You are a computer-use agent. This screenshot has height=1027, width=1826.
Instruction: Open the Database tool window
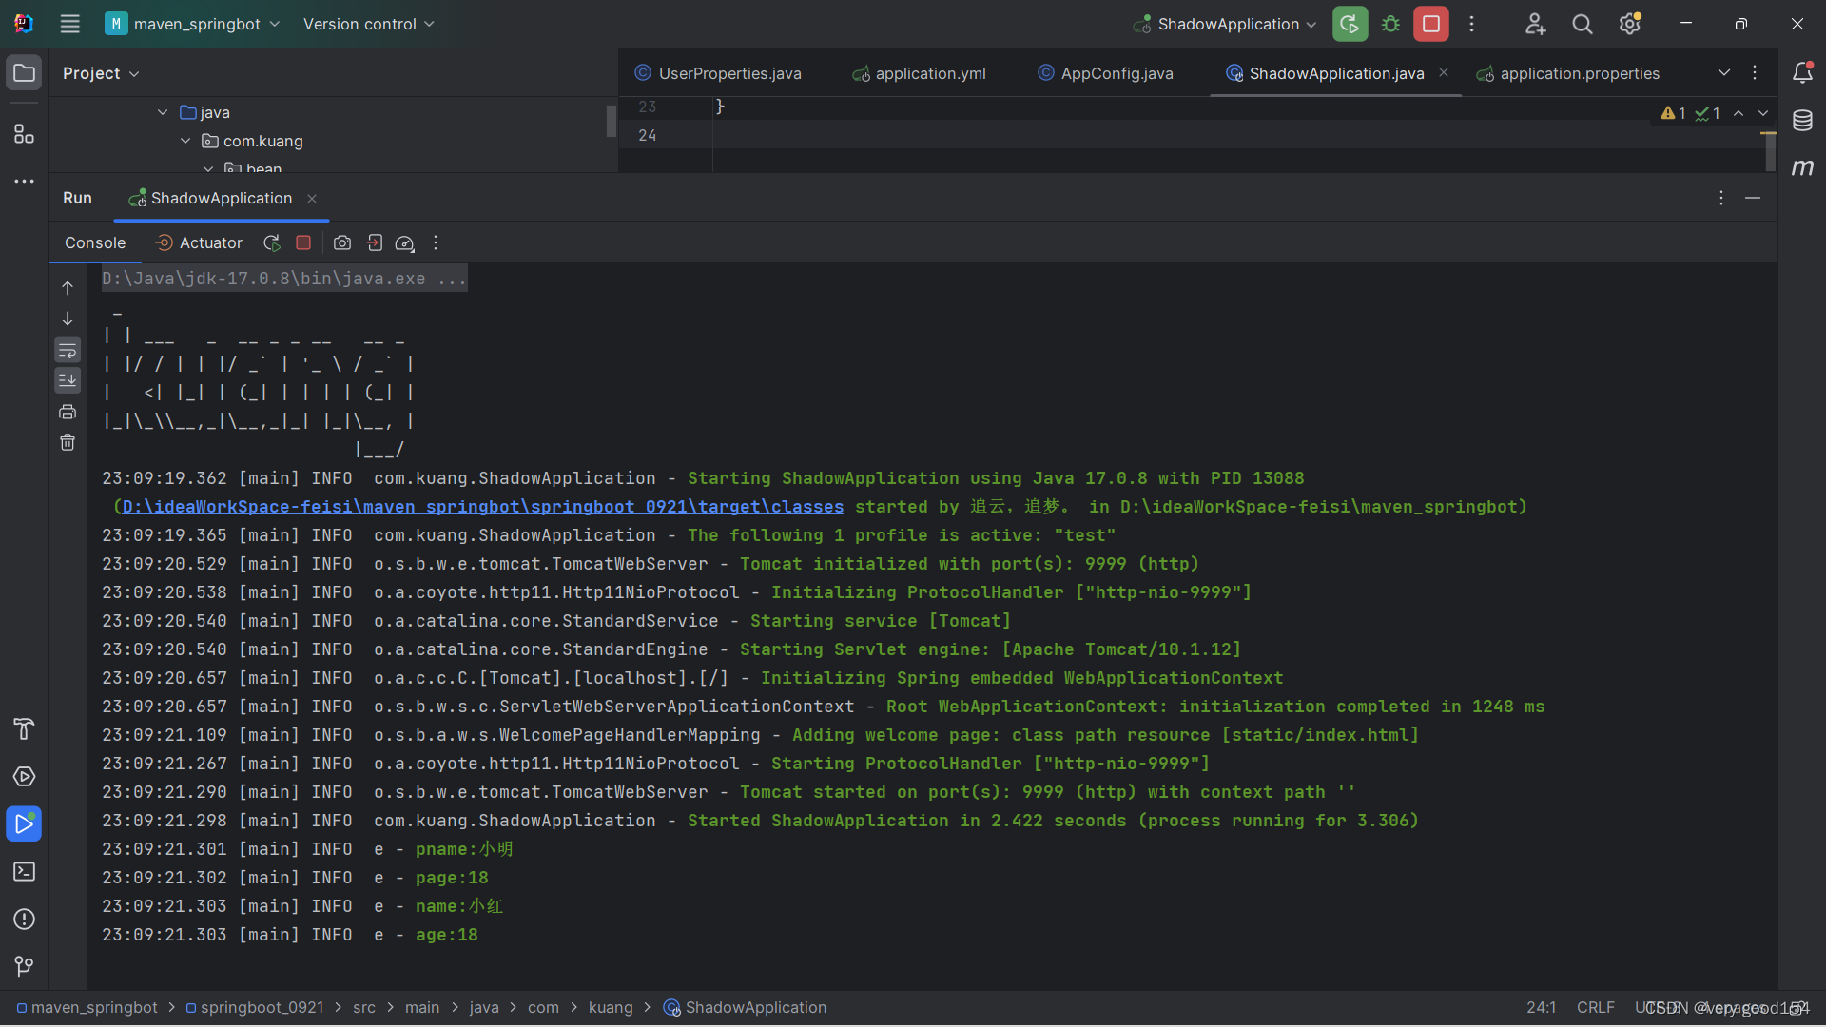coord(1803,121)
